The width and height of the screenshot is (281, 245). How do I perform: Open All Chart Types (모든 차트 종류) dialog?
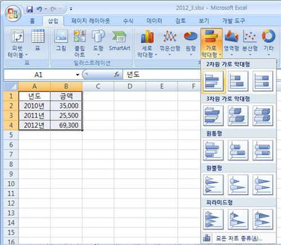point(239,238)
